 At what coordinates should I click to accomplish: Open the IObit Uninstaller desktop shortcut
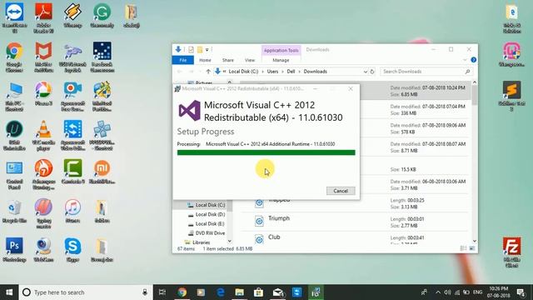click(14, 135)
